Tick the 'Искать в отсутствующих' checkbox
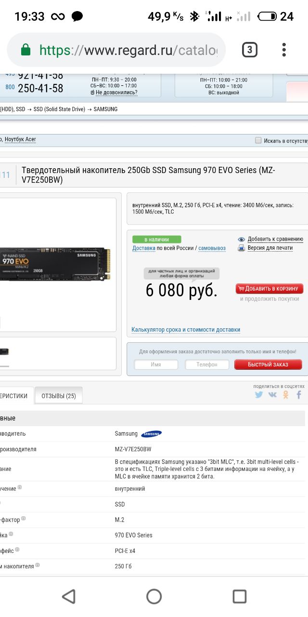Image resolution: width=308 pixels, height=617 pixels. tap(258, 140)
